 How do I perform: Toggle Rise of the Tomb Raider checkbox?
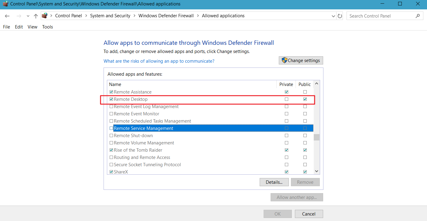[x=111, y=150]
